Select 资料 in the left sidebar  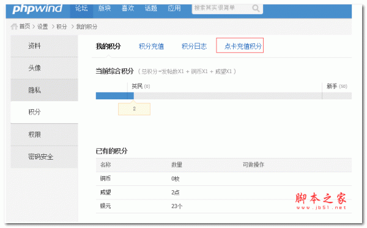[44, 46]
